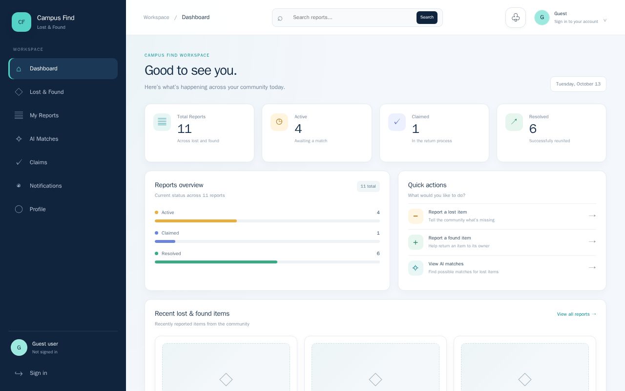Click the Claimed checkmark card icon

pyautogui.click(x=397, y=122)
